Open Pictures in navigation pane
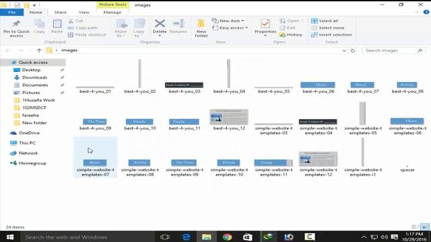Viewport: 431px width, 242px height. [31, 93]
